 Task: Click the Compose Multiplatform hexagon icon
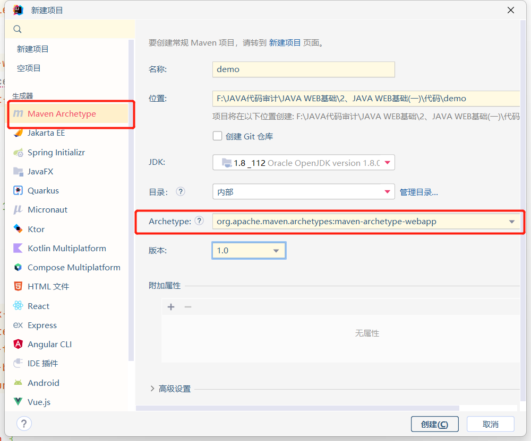(18, 267)
